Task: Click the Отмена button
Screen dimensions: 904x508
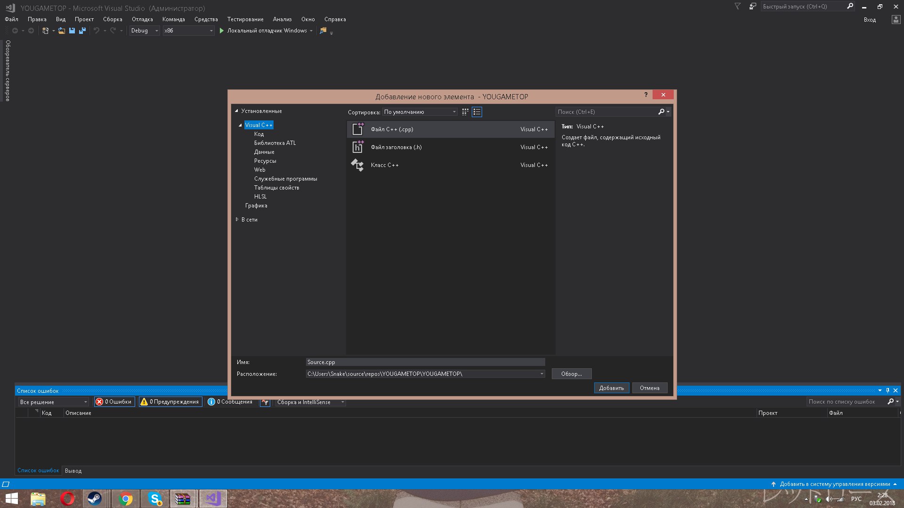Action: [649, 388]
